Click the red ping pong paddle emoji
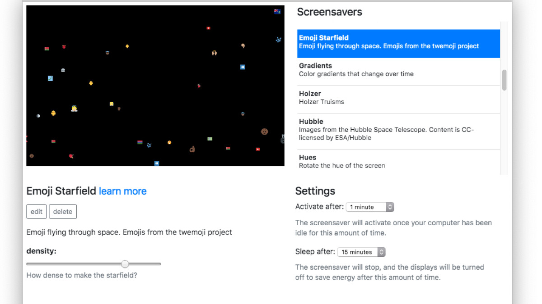 [71, 156]
